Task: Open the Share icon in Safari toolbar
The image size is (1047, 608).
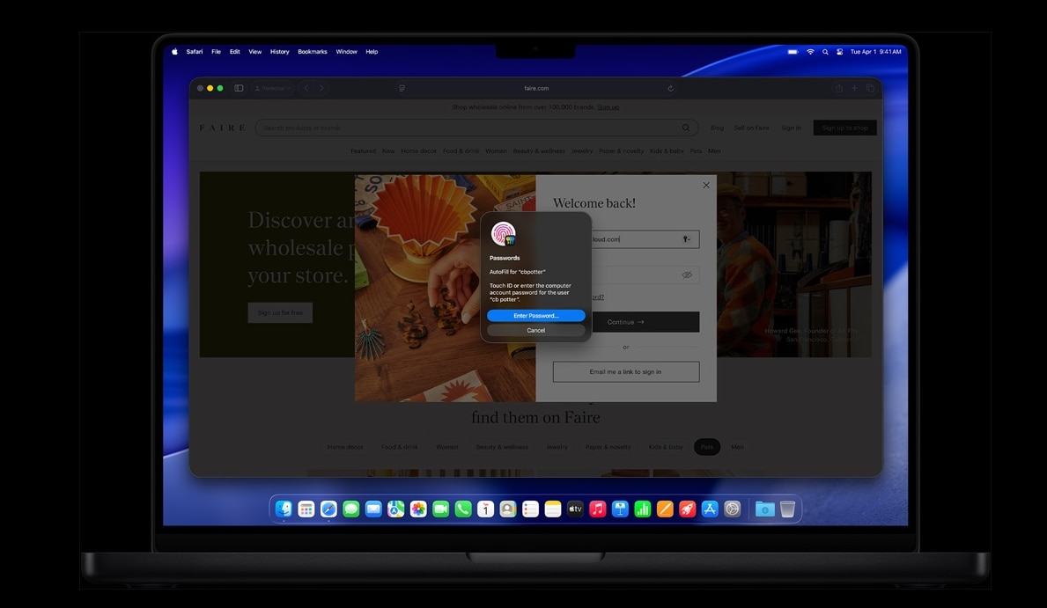Action: [x=838, y=88]
